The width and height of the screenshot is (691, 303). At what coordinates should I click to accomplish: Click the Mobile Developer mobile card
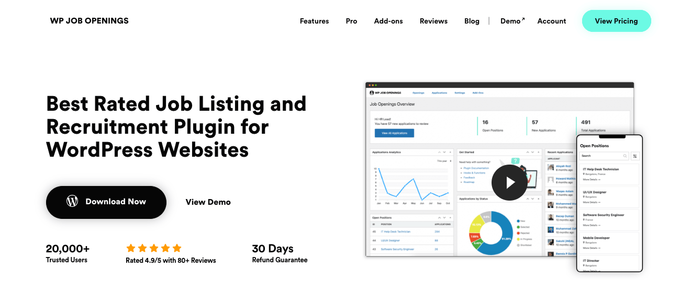[x=609, y=243]
